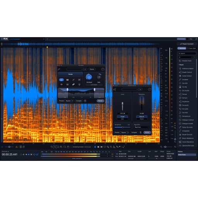
Task: Select the Target level mode
Action: click(x=122, y=116)
